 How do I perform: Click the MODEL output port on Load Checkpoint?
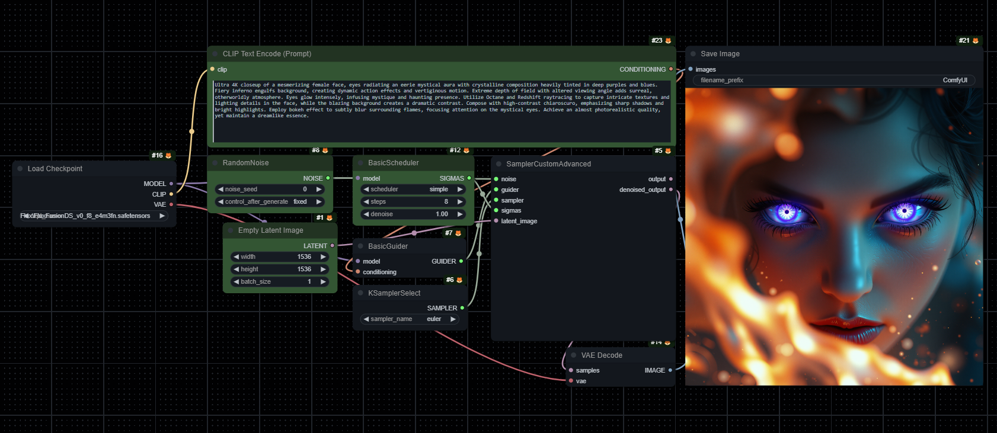pyautogui.click(x=171, y=184)
